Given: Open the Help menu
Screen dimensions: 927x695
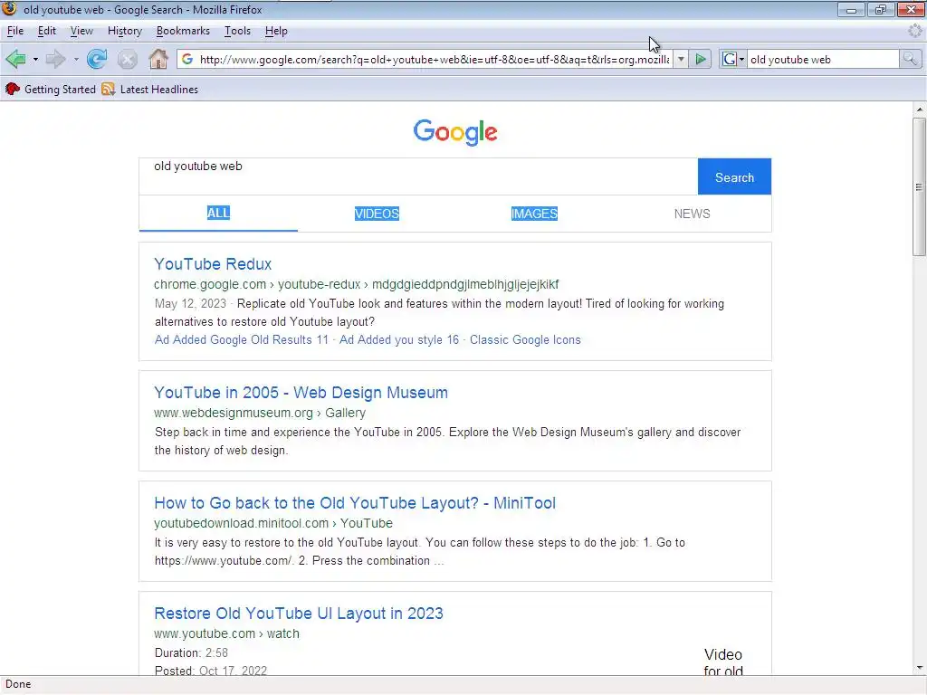Looking at the screenshot, I should 276,31.
